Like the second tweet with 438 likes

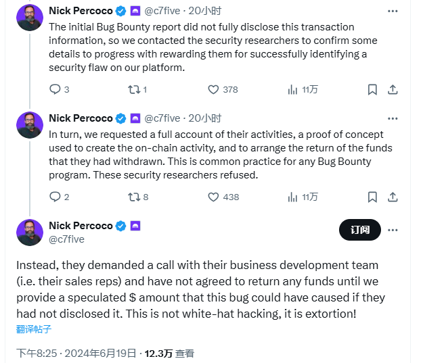click(x=213, y=197)
